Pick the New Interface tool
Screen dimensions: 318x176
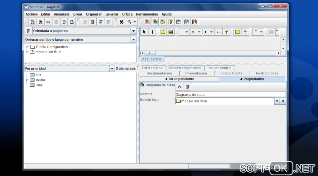pos(237,32)
